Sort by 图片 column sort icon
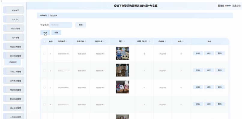The height and width of the screenshot is (119, 242). coord(124,41)
